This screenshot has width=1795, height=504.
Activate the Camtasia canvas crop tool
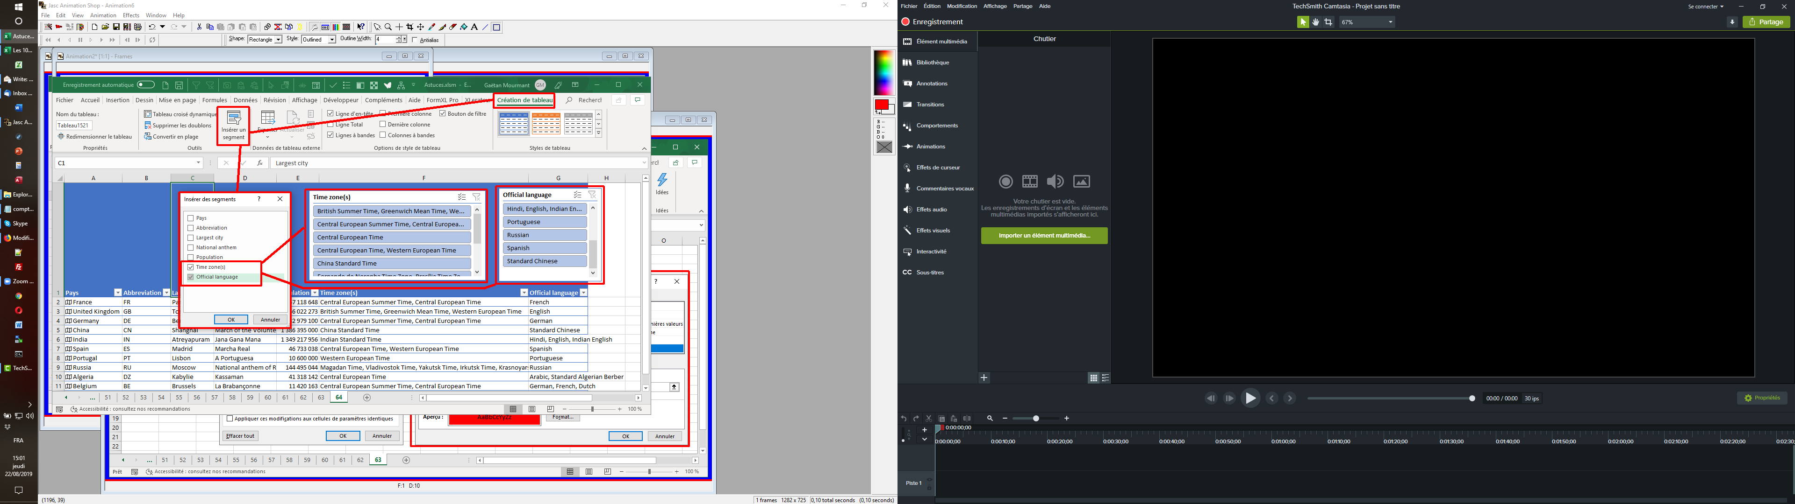coord(1328,22)
